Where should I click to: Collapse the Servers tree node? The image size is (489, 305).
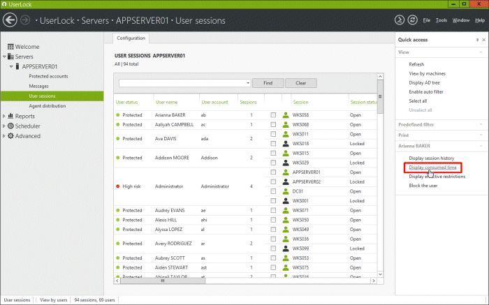click(4, 57)
